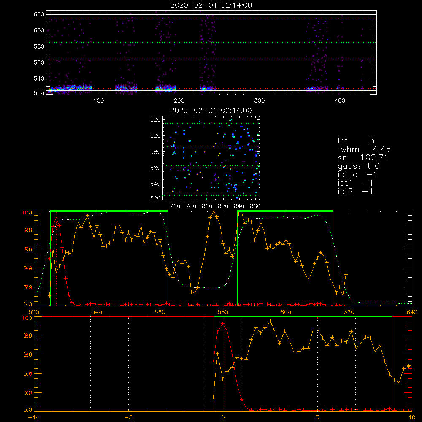The image size is (422, 422).
Task: Click y-axis label 580 on middle plot
Action: (155, 152)
